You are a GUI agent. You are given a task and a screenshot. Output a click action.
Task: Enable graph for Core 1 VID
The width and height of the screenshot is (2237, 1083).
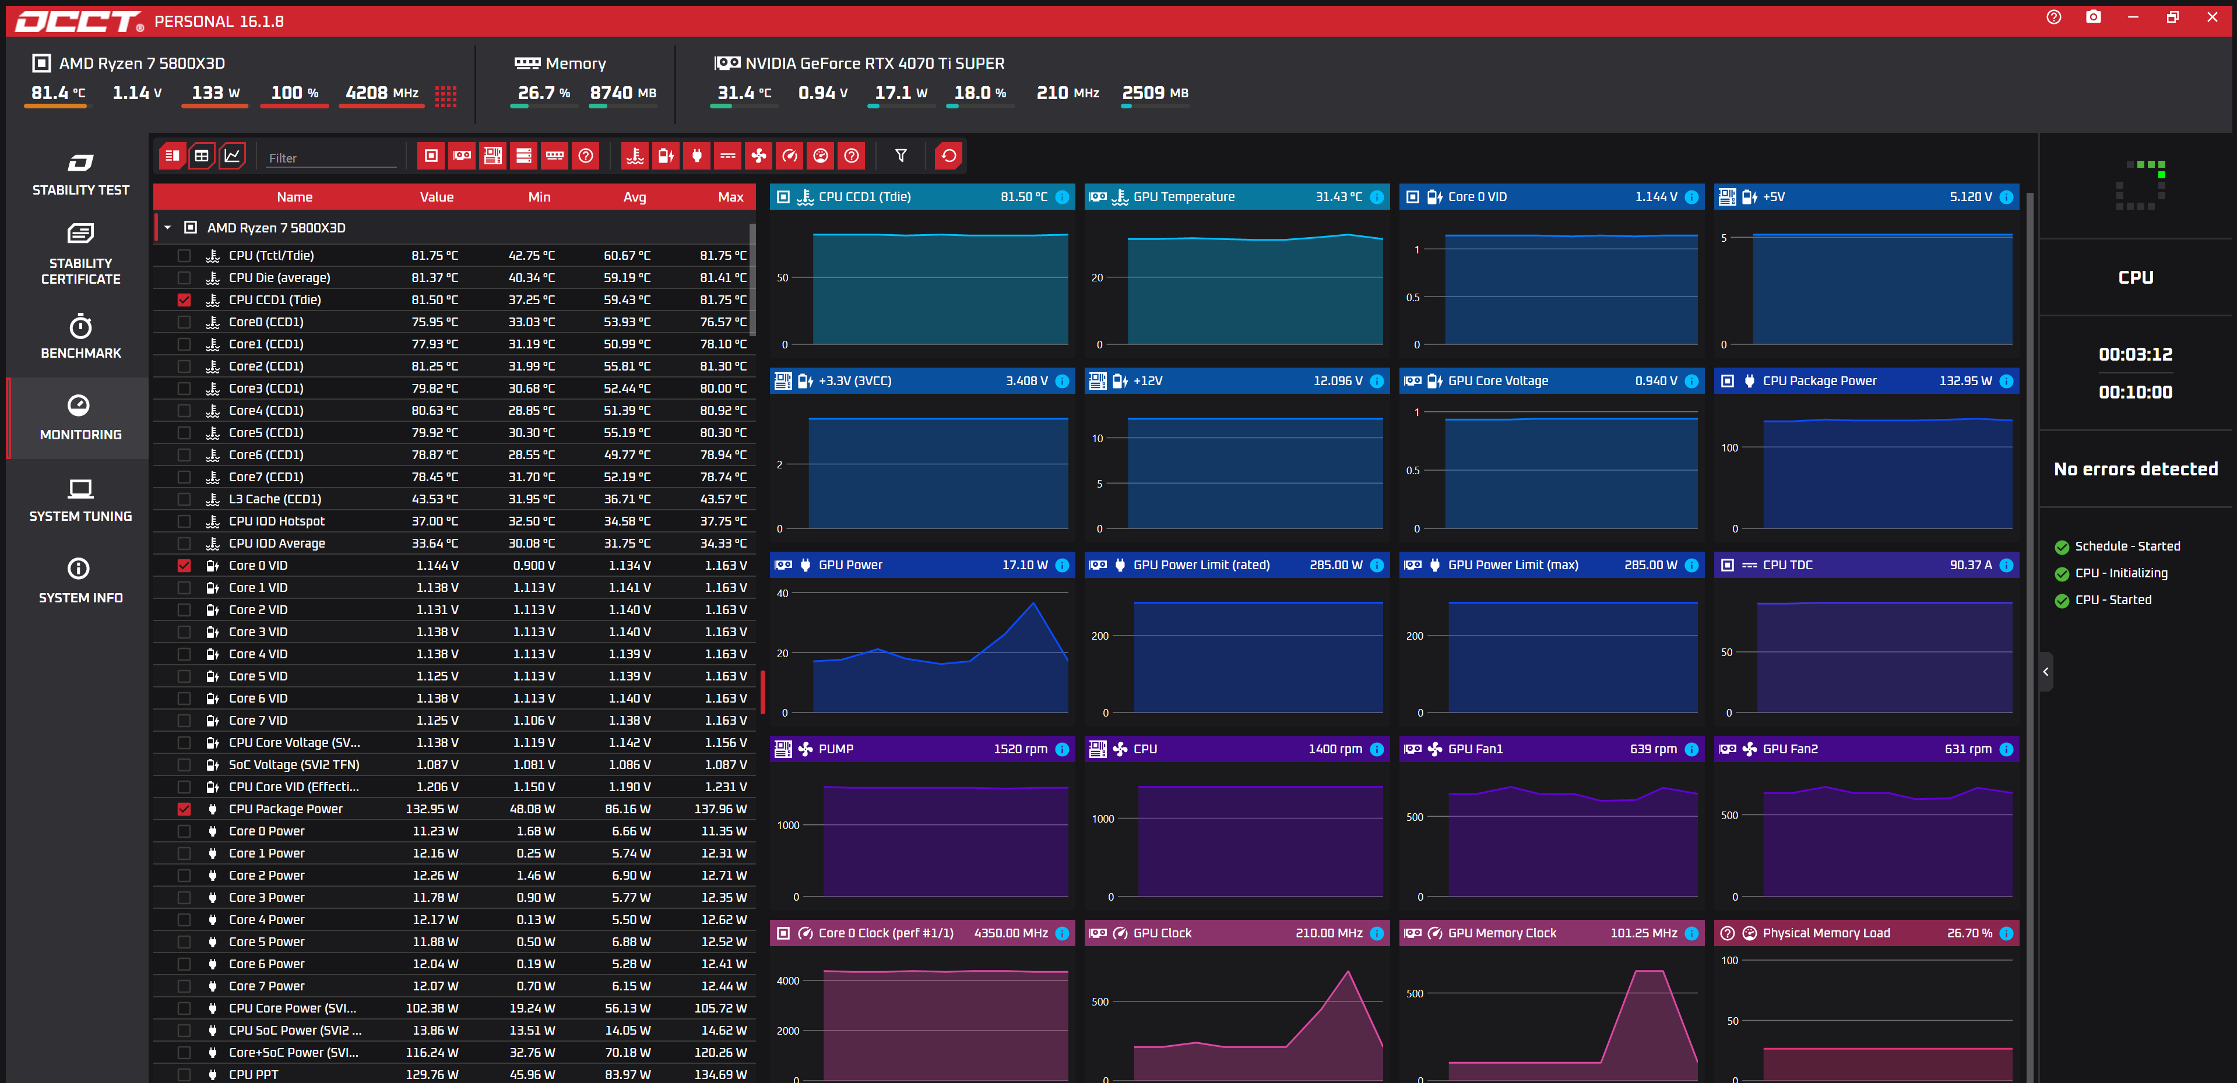pyautogui.click(x=184, y=587)
